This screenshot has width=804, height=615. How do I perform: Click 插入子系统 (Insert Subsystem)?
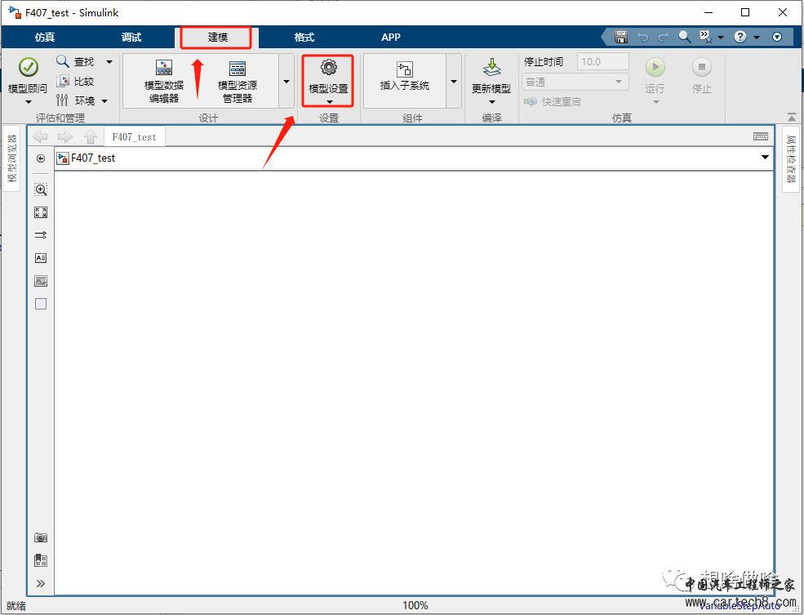point(405,76)
